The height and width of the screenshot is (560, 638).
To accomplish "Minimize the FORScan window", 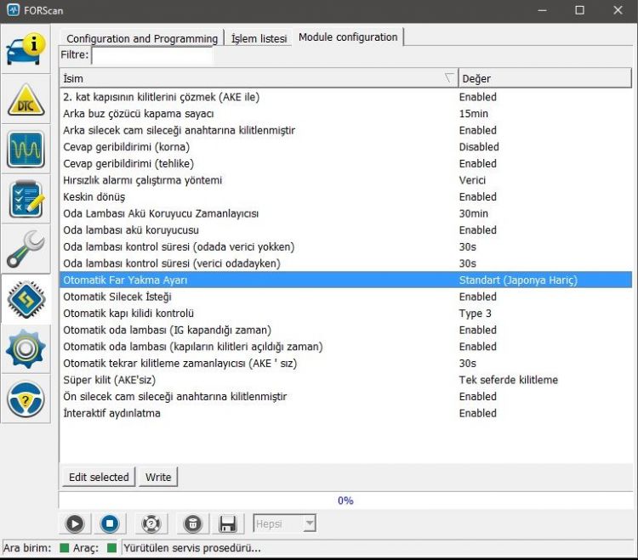I will [542, 10].
